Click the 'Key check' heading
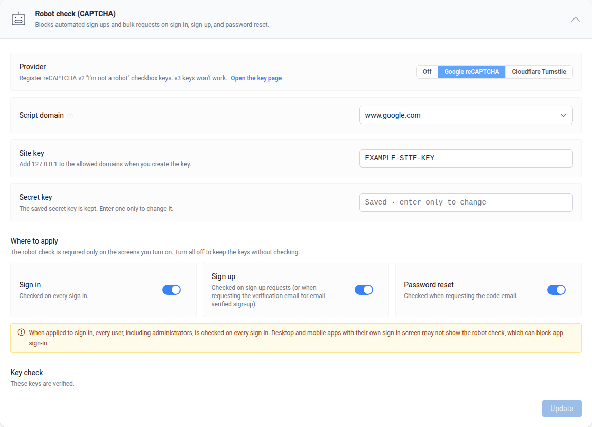This screenshot has width=592, height=427. click(x=26, y=373)
